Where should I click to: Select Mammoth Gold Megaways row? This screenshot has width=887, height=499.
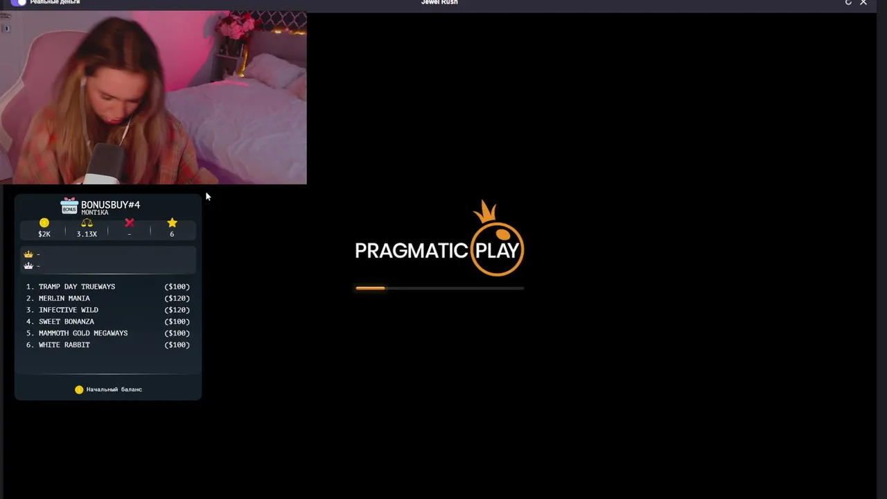coord(108,333)
